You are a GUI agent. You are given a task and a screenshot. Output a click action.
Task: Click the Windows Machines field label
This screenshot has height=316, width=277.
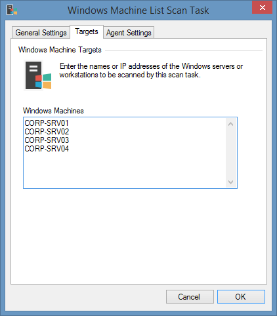53,111
